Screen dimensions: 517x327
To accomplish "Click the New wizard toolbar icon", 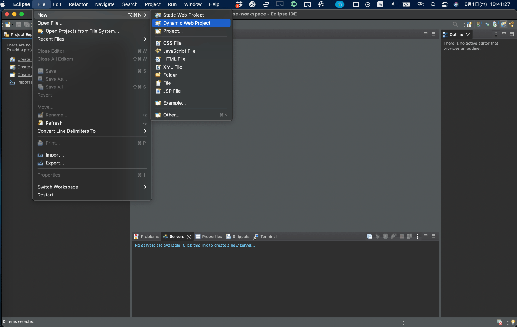I will [x=7, y=24].
